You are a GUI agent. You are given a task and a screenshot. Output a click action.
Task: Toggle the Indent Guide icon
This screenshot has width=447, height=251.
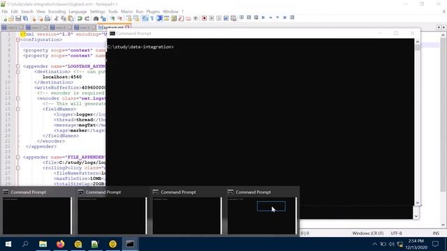click(159, 19)
